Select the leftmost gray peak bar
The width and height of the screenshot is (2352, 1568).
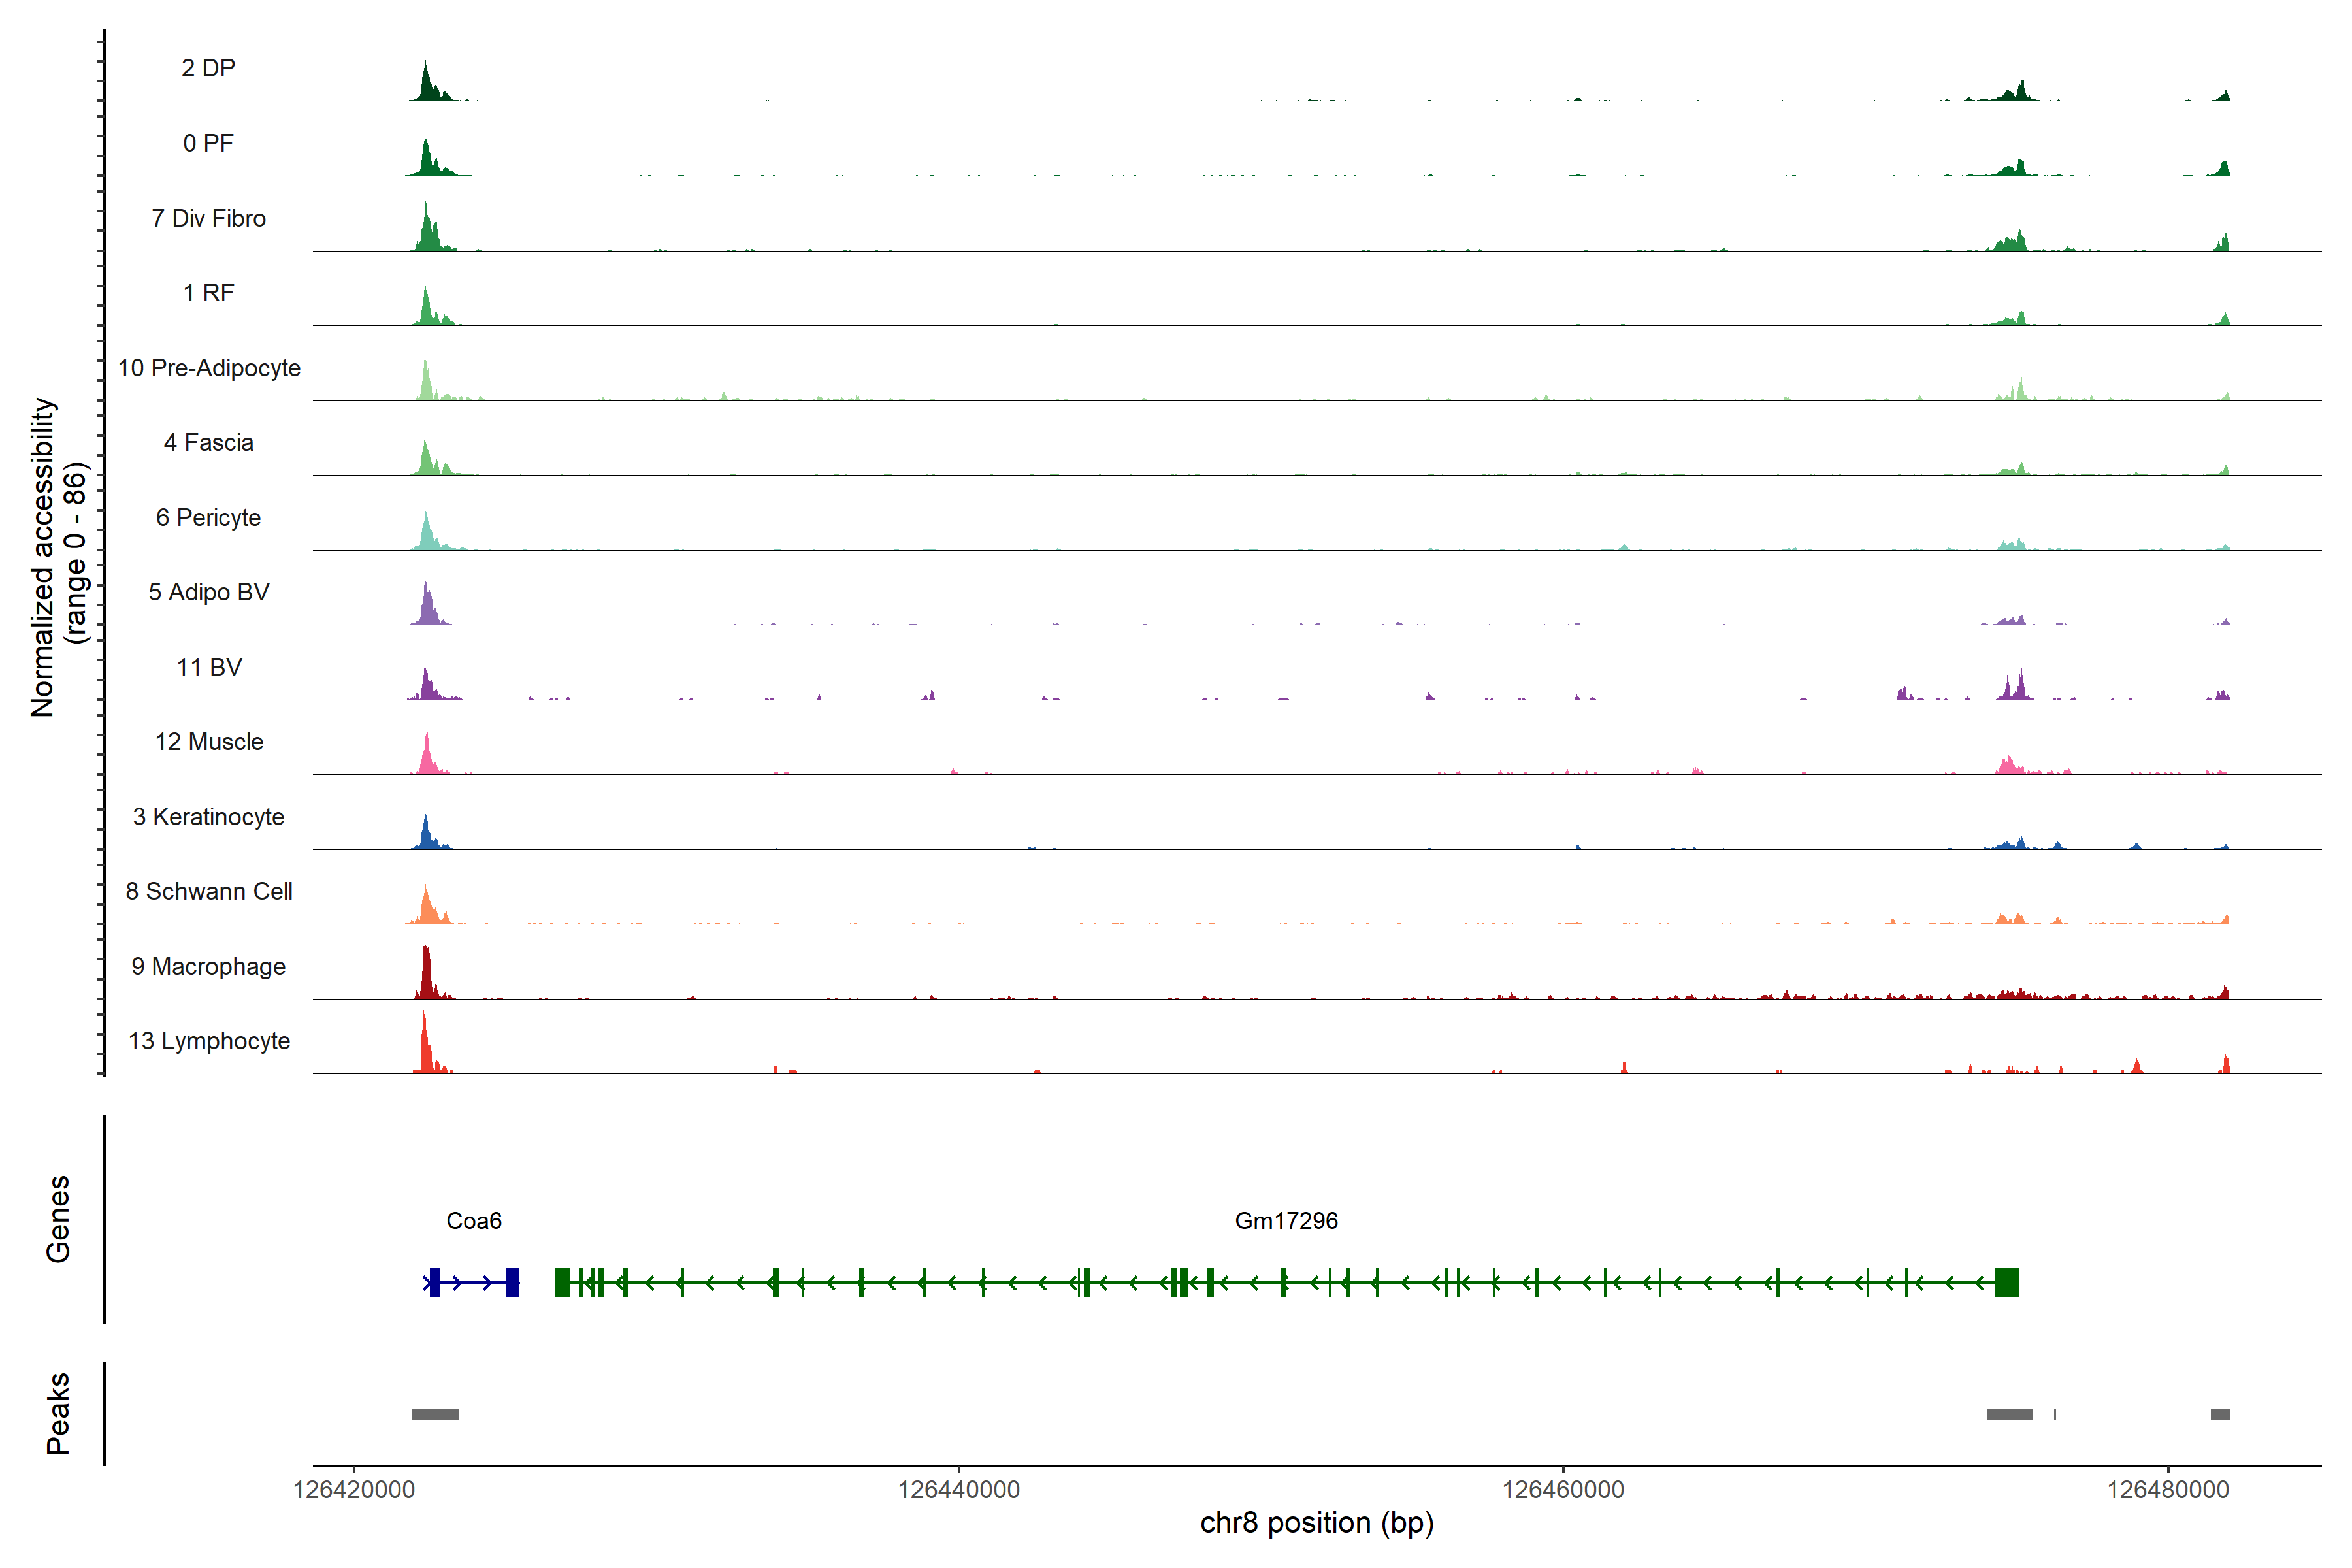pyautogui.click(x=435, y=1414)
